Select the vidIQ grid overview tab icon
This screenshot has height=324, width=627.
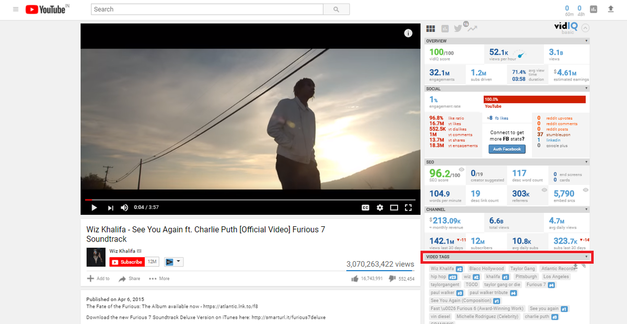[x=431, y=29]
